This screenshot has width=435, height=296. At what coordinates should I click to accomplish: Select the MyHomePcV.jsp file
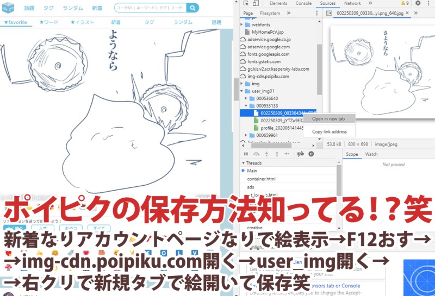(264, 32)
